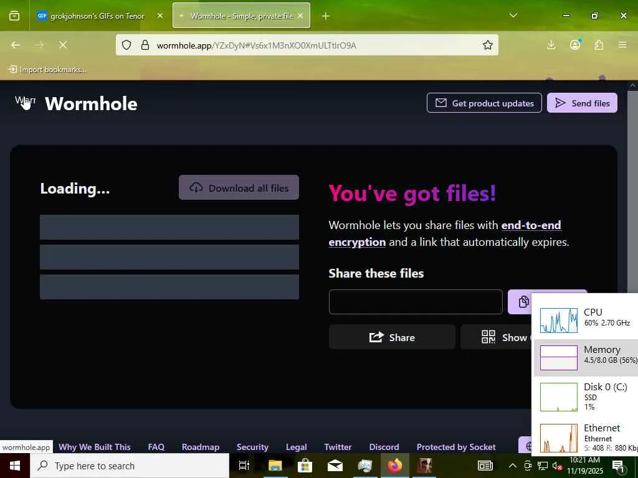The height and width of the screenshot is (478, 638).
Task: Switch to Firefox on the taskbar
Action: click(x=394, y=466)
